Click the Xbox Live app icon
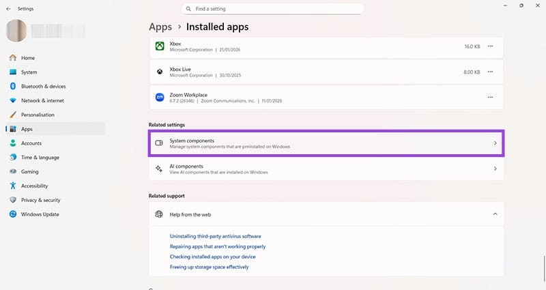The height and width of the screenshot is (290, 546). 160,72
